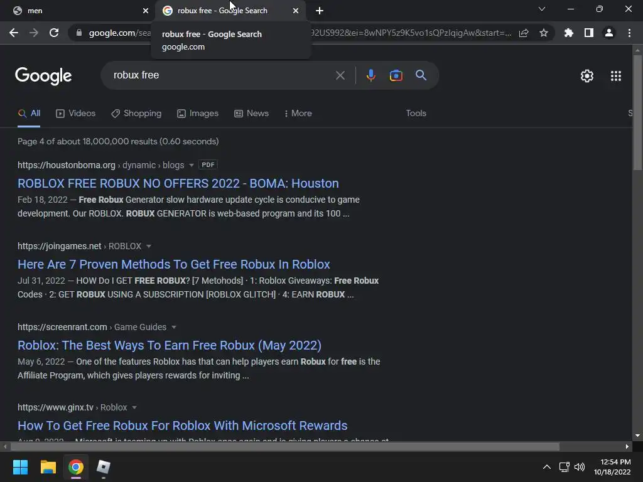Viewport: 643px width, 482px height.
Task: Open the Windows Start menu
Action: [20, 467]
